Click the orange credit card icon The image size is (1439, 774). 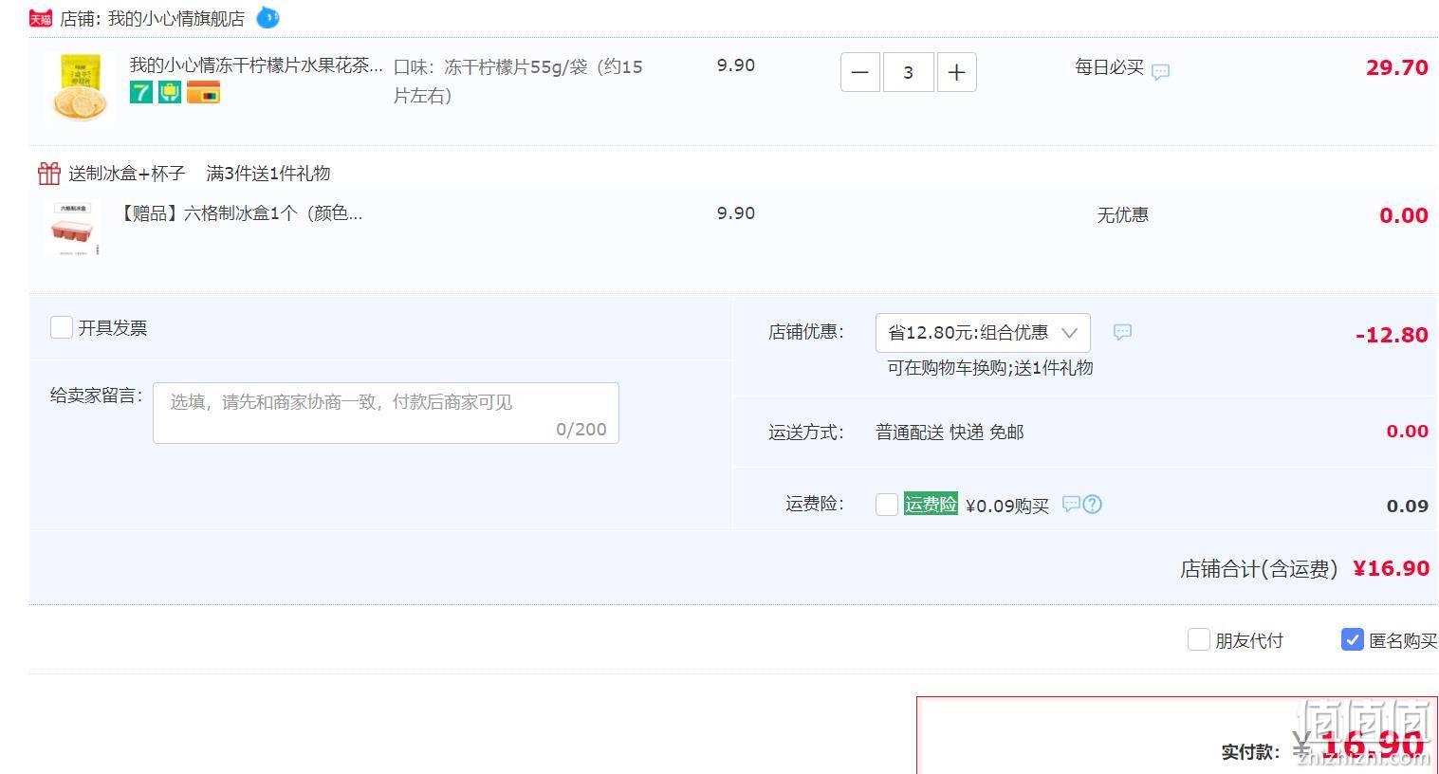click(203, 92)
